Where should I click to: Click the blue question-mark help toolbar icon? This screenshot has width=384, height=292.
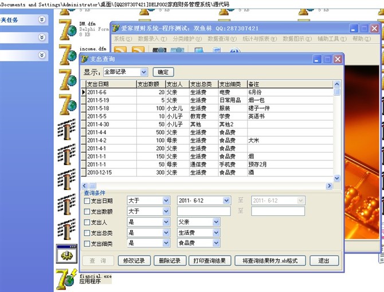click(234, 51)
